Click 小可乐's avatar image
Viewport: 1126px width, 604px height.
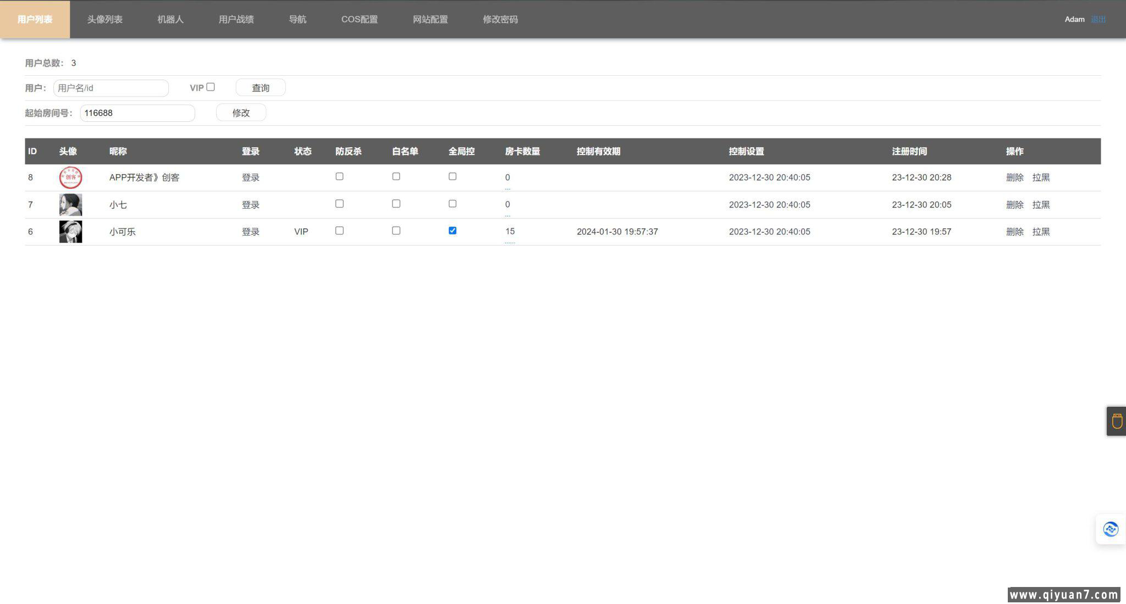click(70, 232)
